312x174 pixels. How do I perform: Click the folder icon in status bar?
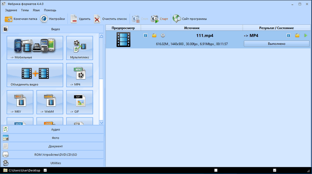pyautogui.click(x=6, y=170)
